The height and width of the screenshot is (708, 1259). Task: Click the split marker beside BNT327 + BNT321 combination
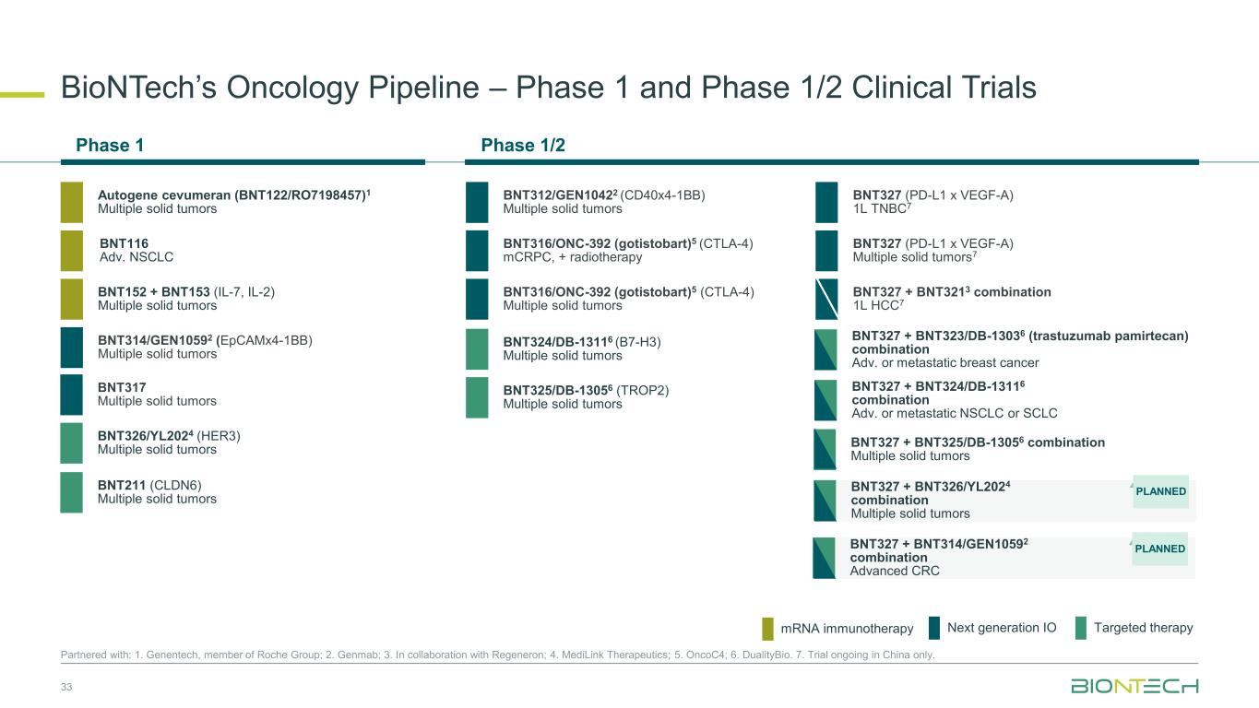click(826, 299)
